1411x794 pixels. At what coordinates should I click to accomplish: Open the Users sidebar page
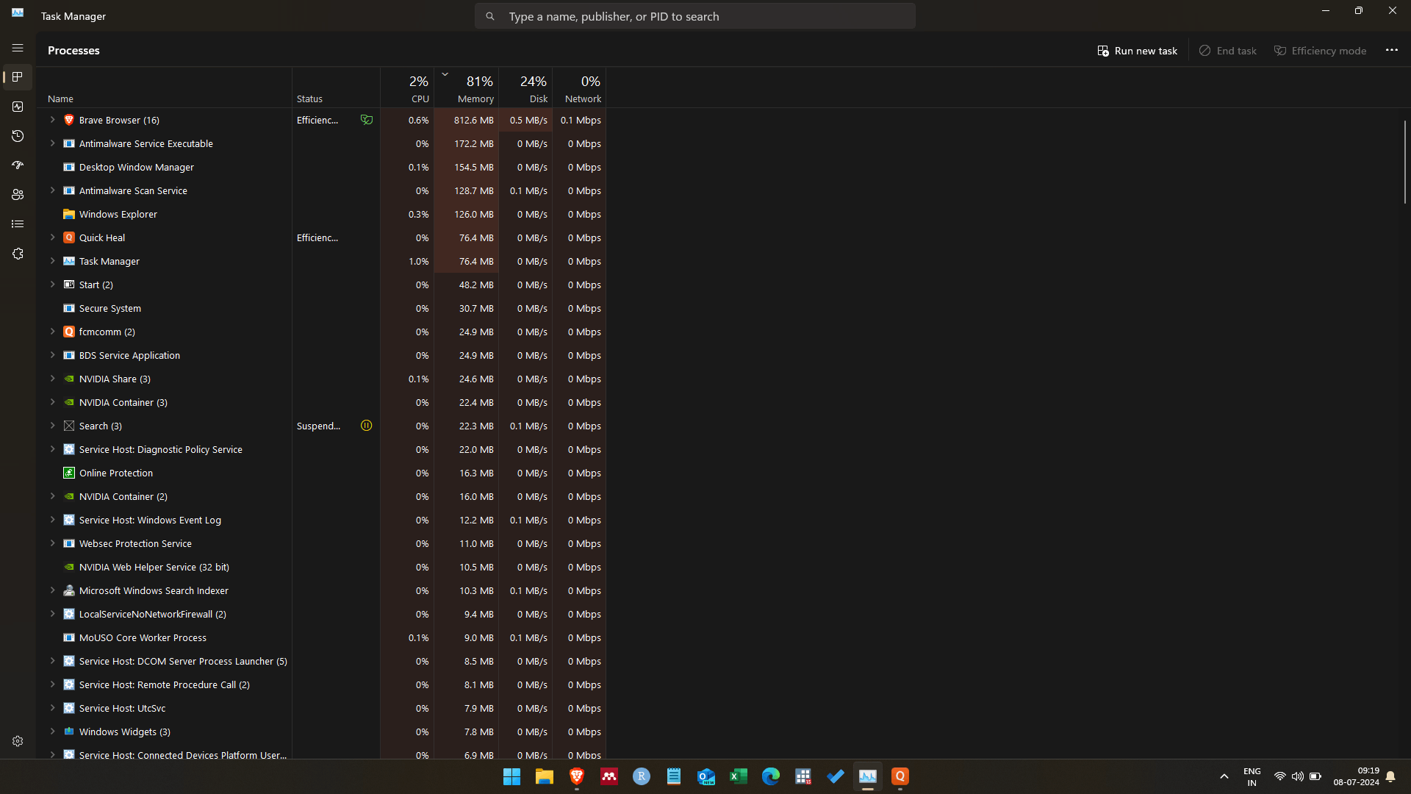click(x=18, y=195)
